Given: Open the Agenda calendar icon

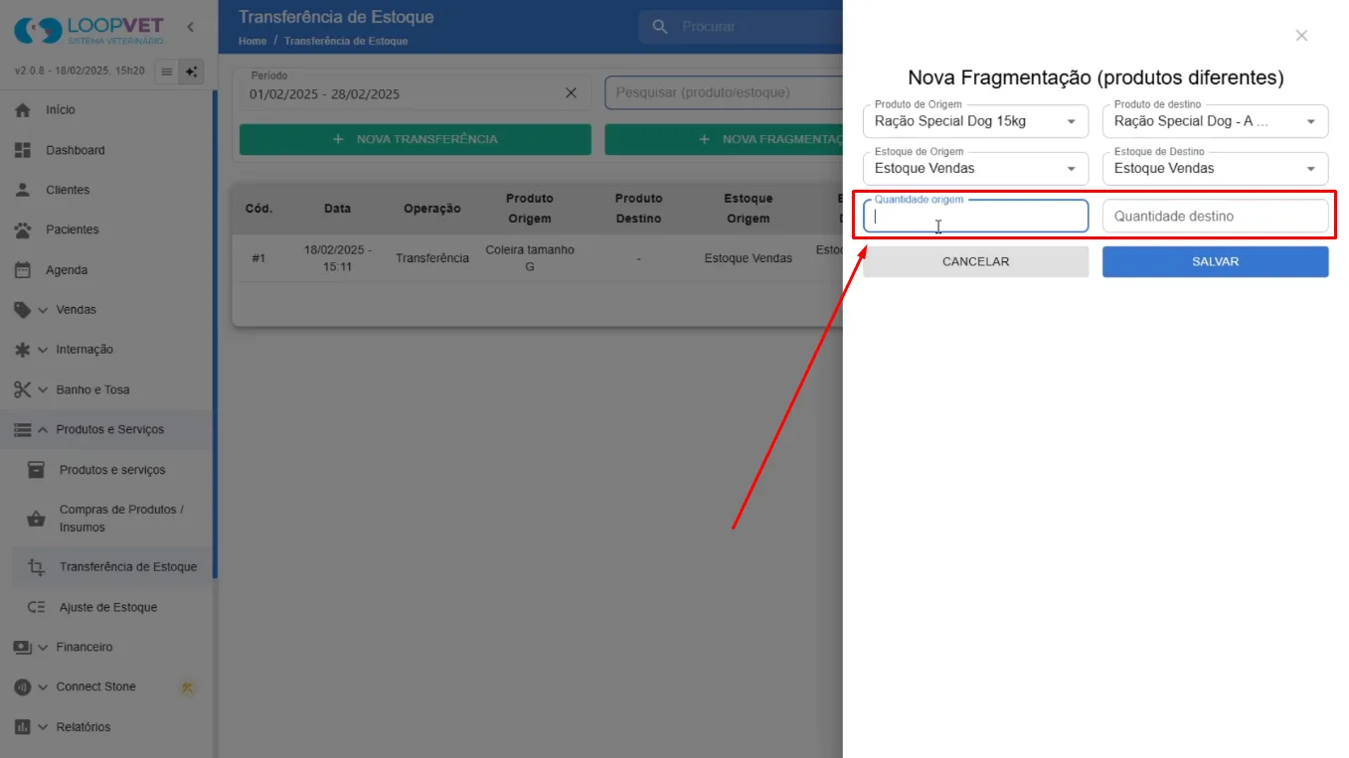Looking at the screenshot, I should tap(23, 270).
